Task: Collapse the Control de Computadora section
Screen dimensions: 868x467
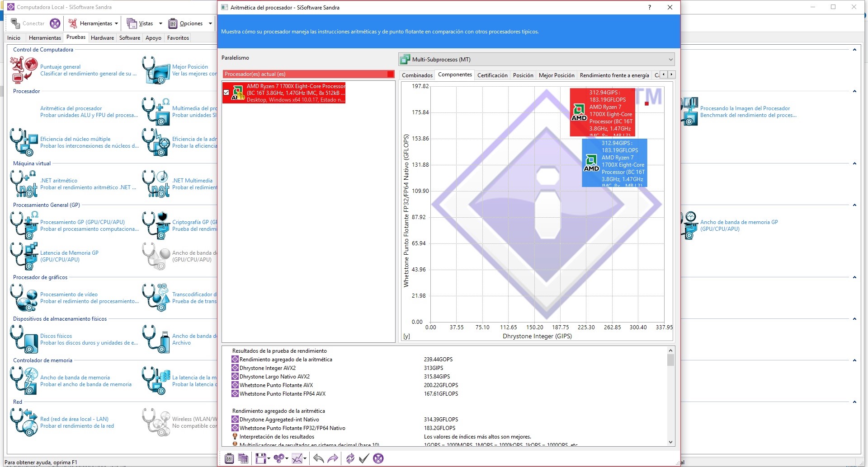Action: pos(854,50)
